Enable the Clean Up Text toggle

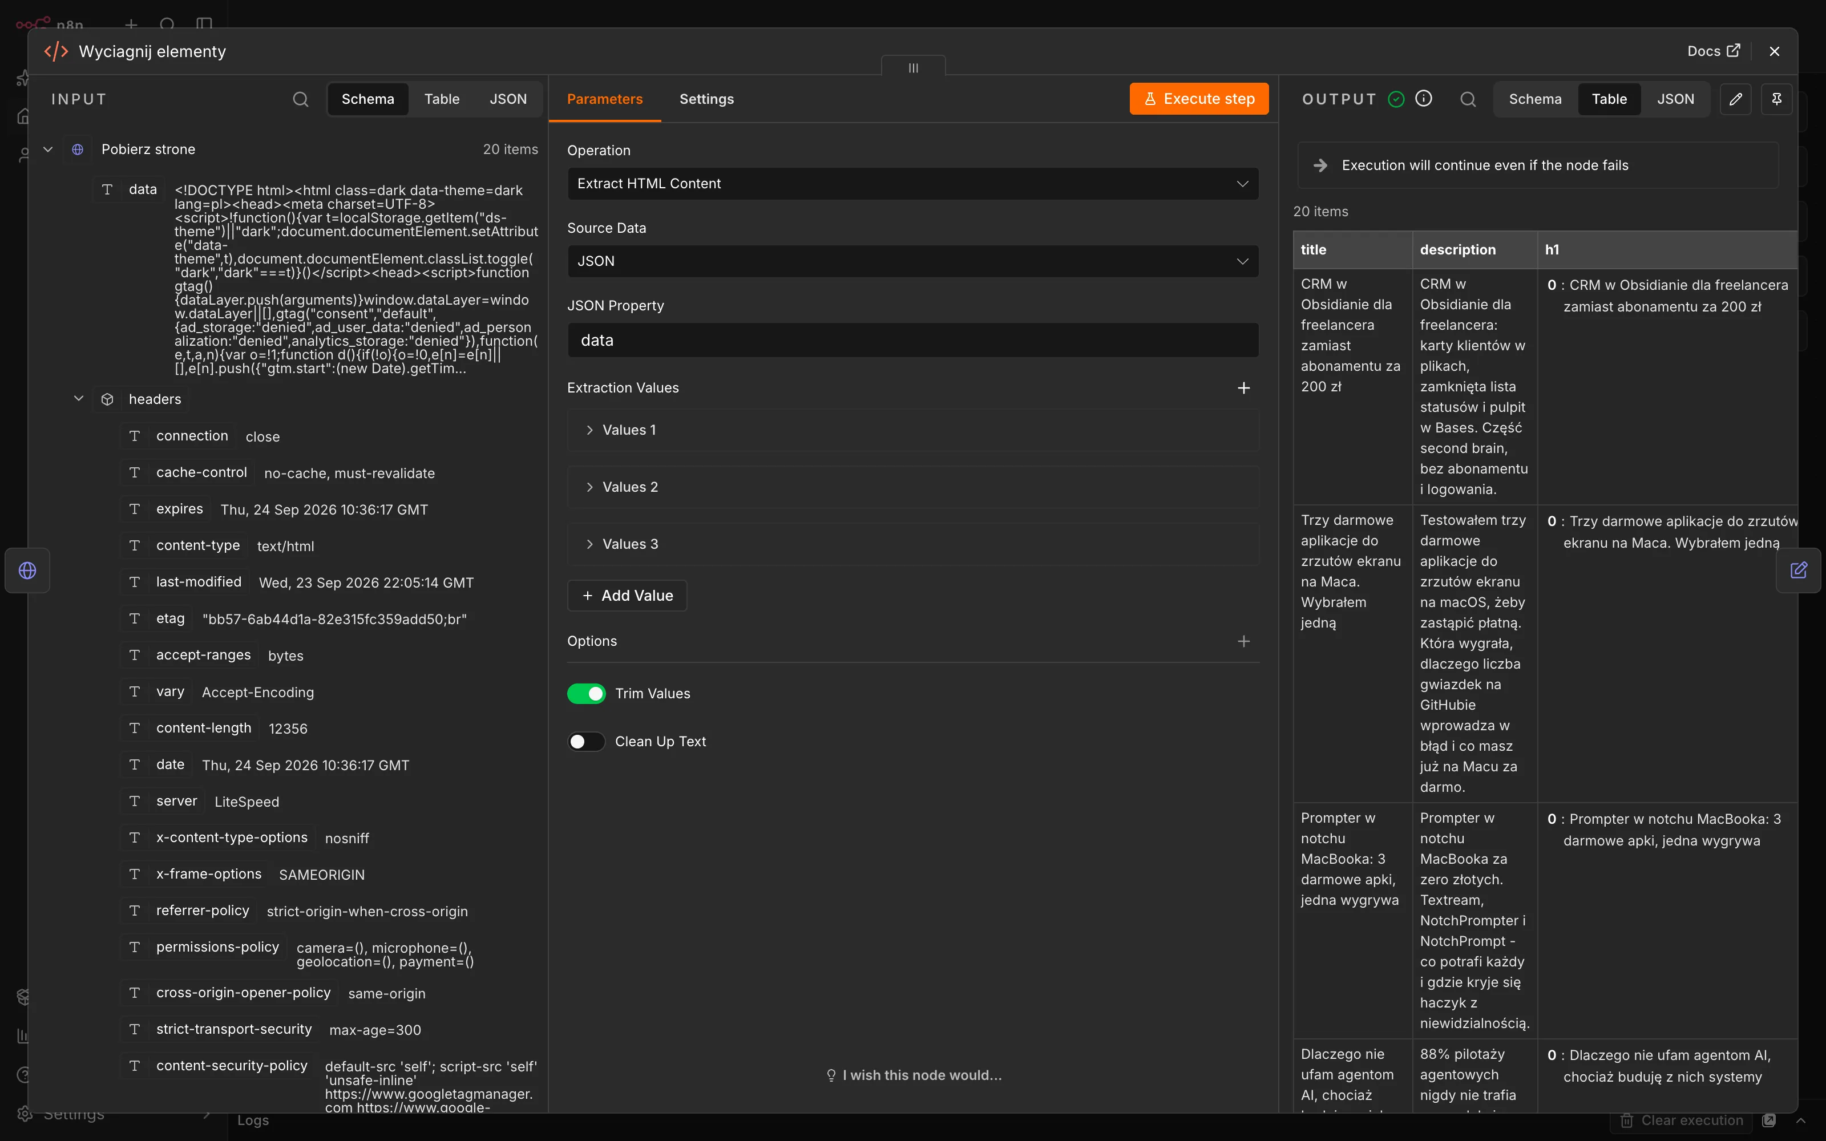click(x=586, y=742)
